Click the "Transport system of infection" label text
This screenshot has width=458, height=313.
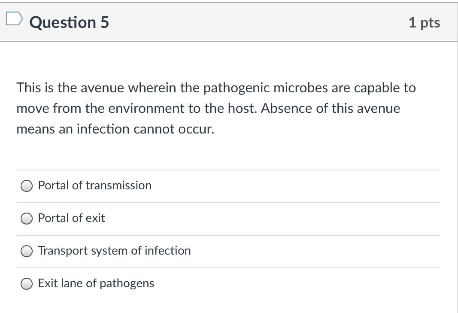click(x=114, y=251)
